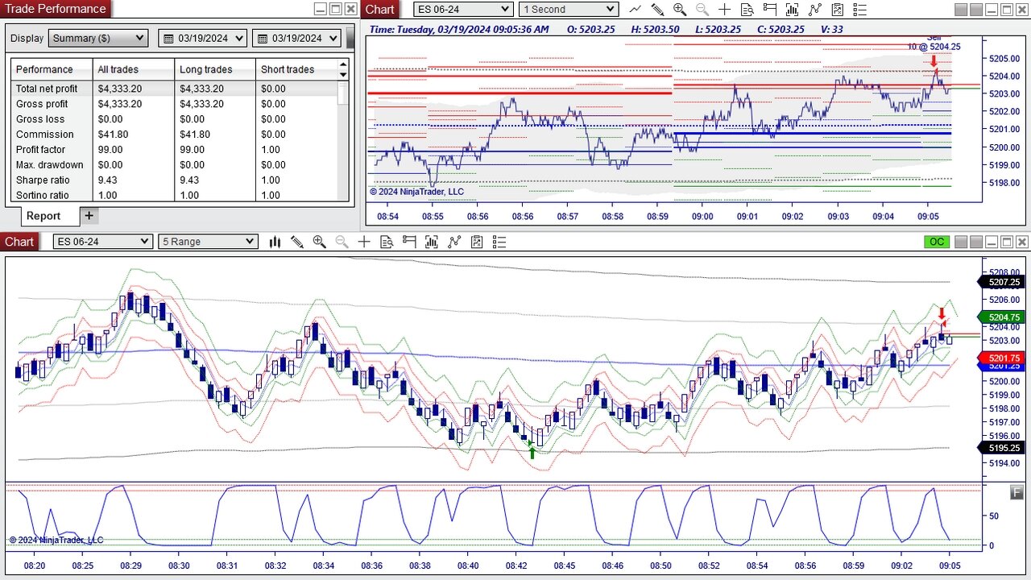Open Indicators dialog from 5 Range chart toolbar
This screenshot has height=580, width=1031.
point(432,242)
